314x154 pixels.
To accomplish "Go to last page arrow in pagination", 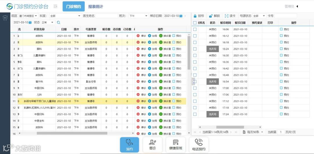I will click(236, 132).
